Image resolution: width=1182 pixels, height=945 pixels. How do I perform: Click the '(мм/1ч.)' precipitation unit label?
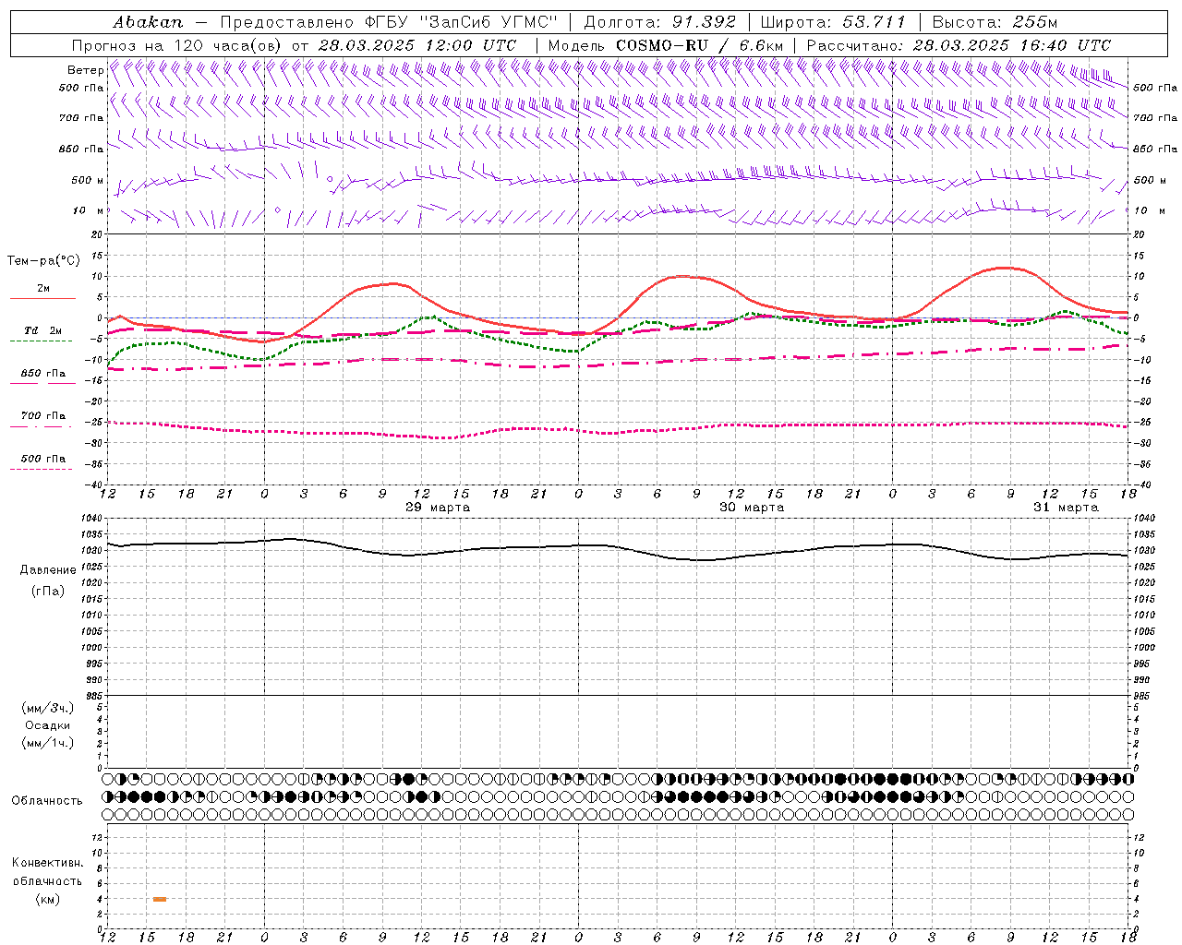pos(47,743)
